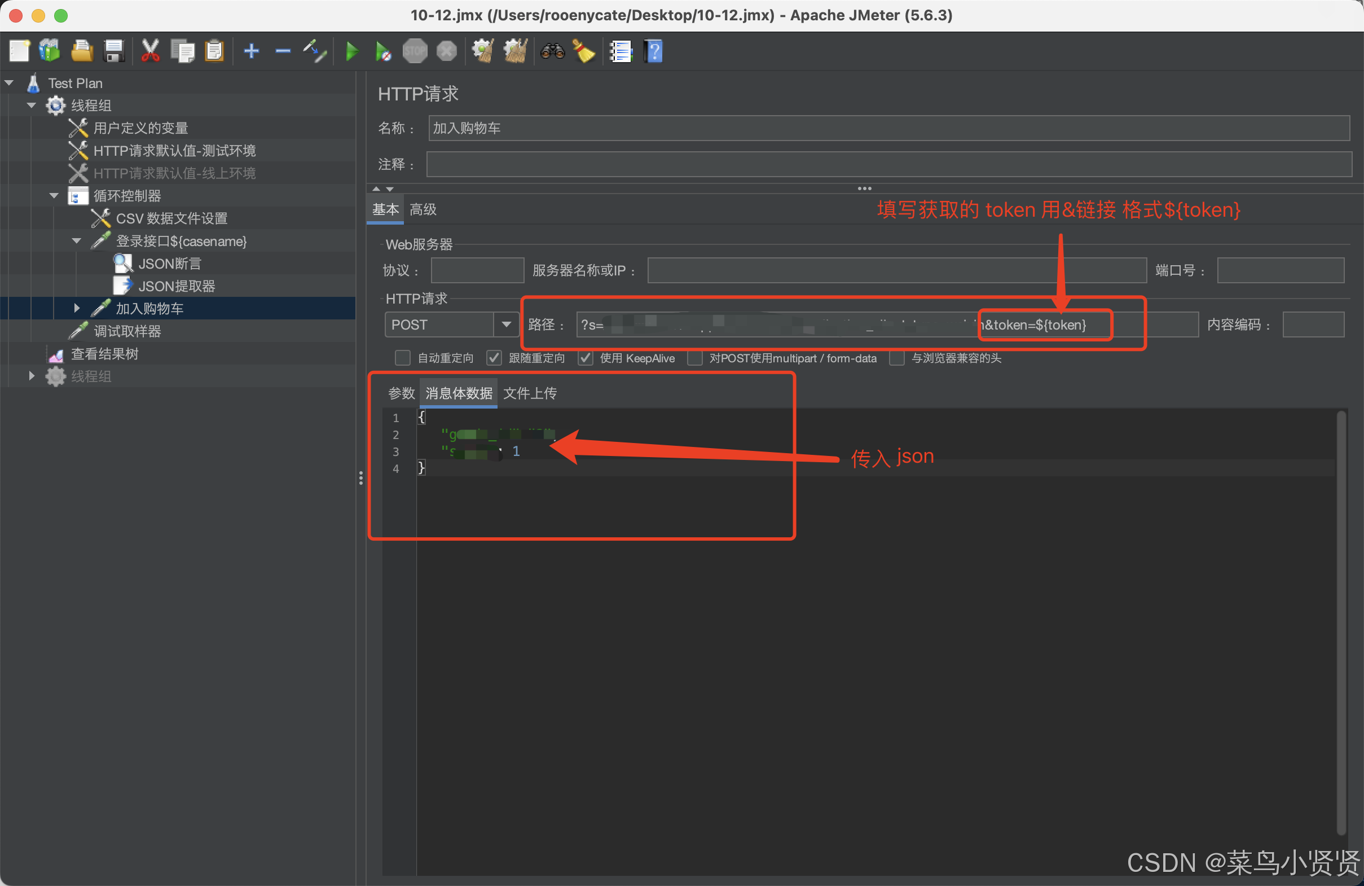The image size is (1364, 886).
Task: Click the vertical split pane divider handle
Action: coord(360,478)
